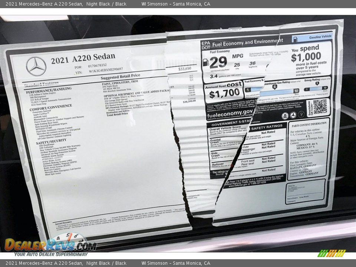Viewport: 356px width, 267px height.
Task: Click the green-orange-yellow striped logo
Action: 332,253
